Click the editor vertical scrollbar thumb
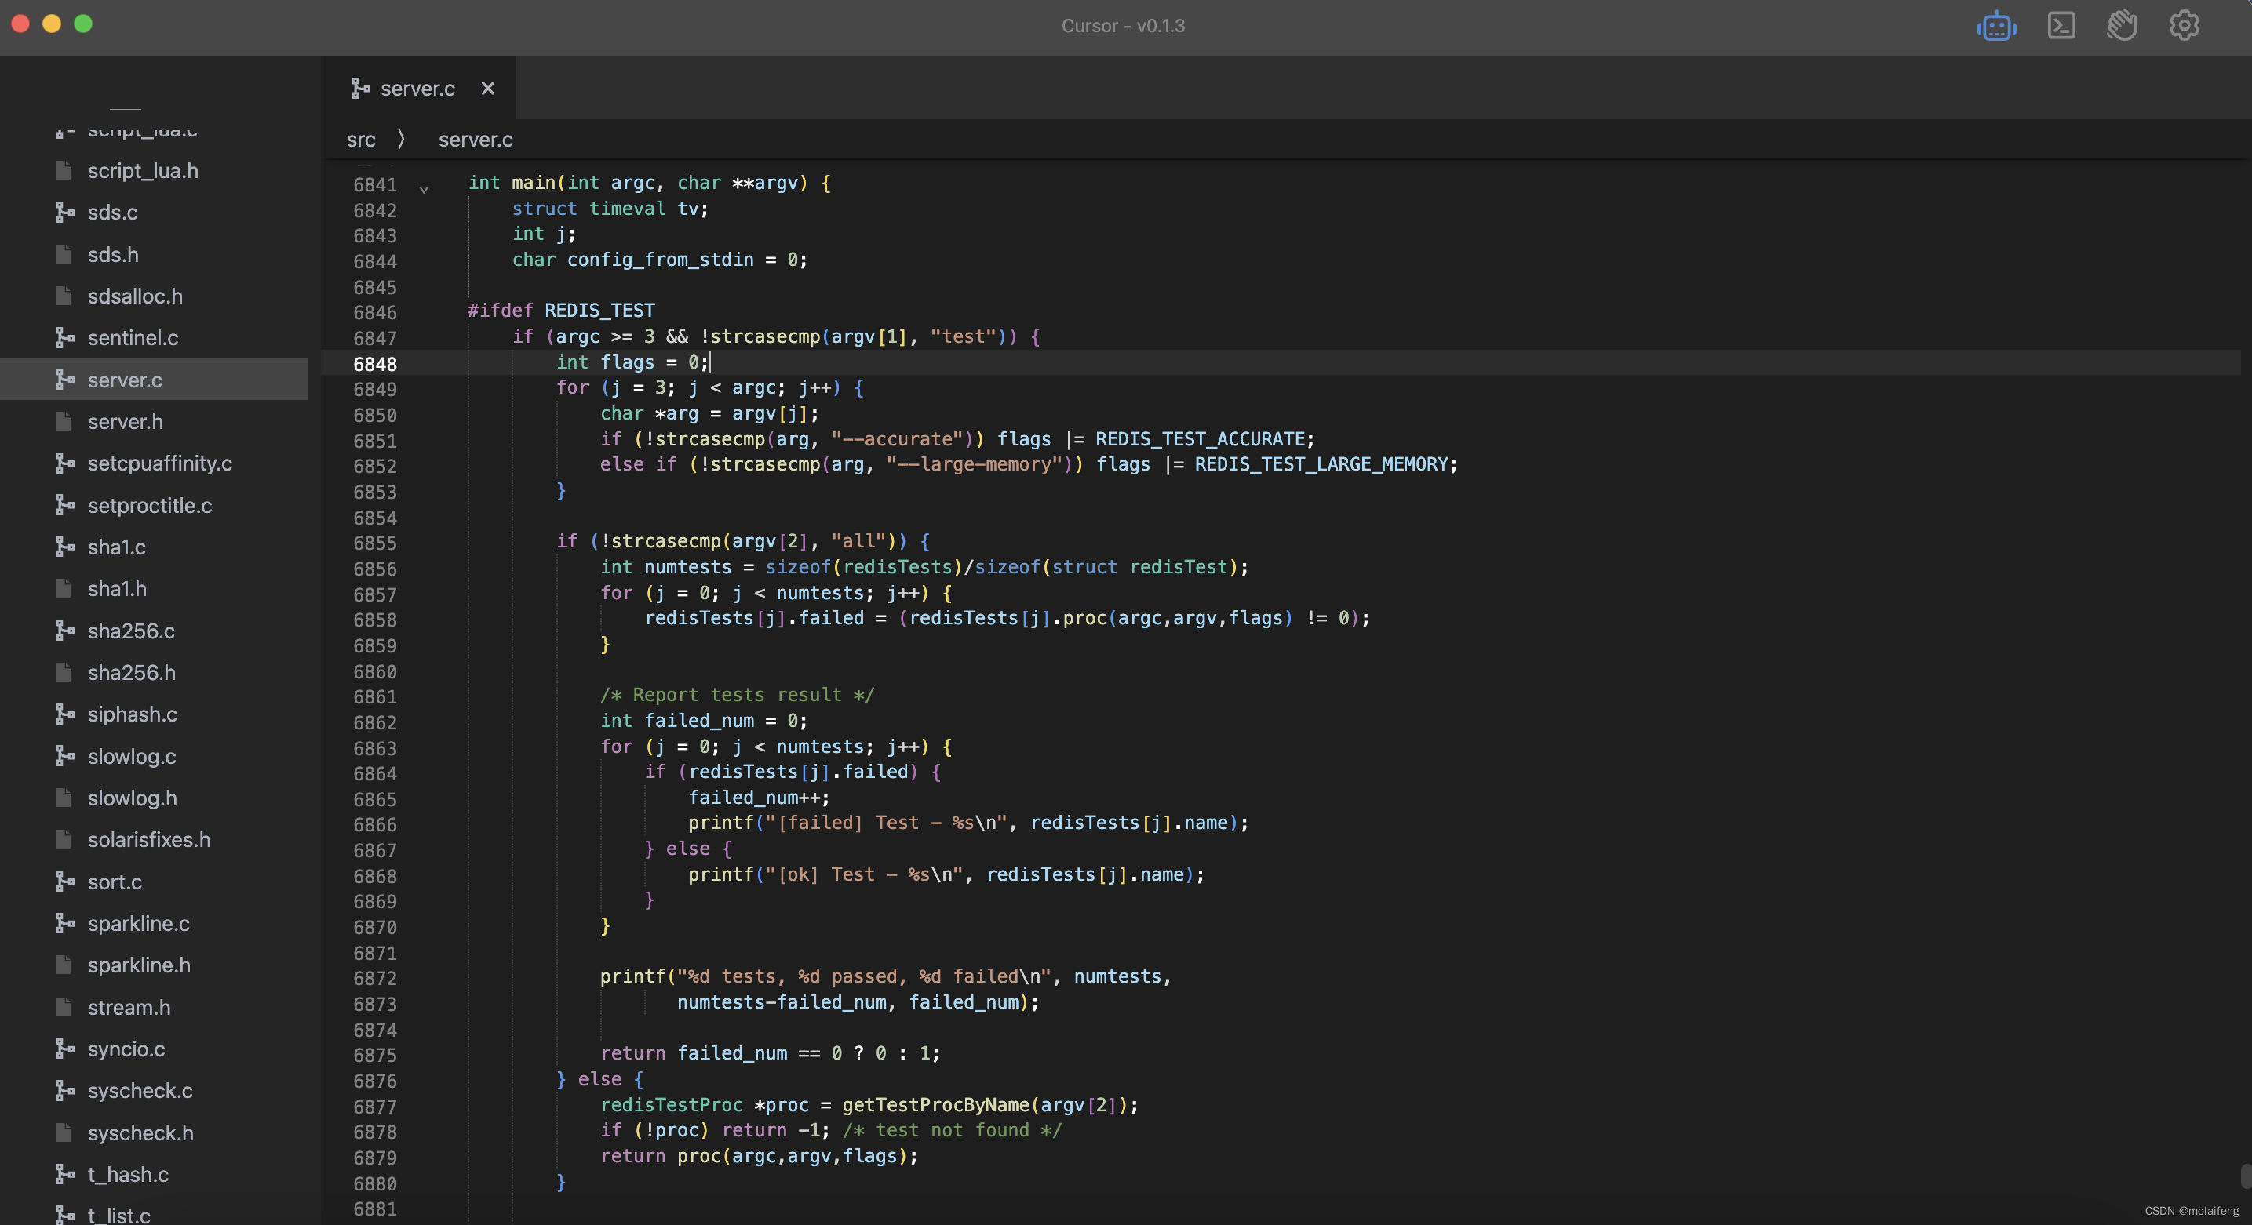This screenshot has width=2252, height=1225. (x=2244, y=1175)
